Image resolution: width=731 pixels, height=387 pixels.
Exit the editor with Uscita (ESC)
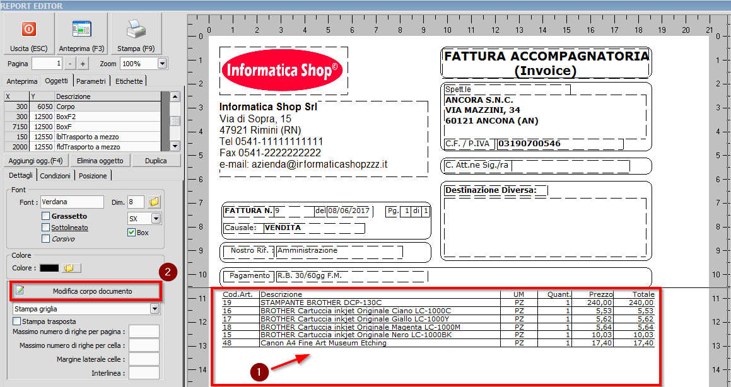click(29, 34)
